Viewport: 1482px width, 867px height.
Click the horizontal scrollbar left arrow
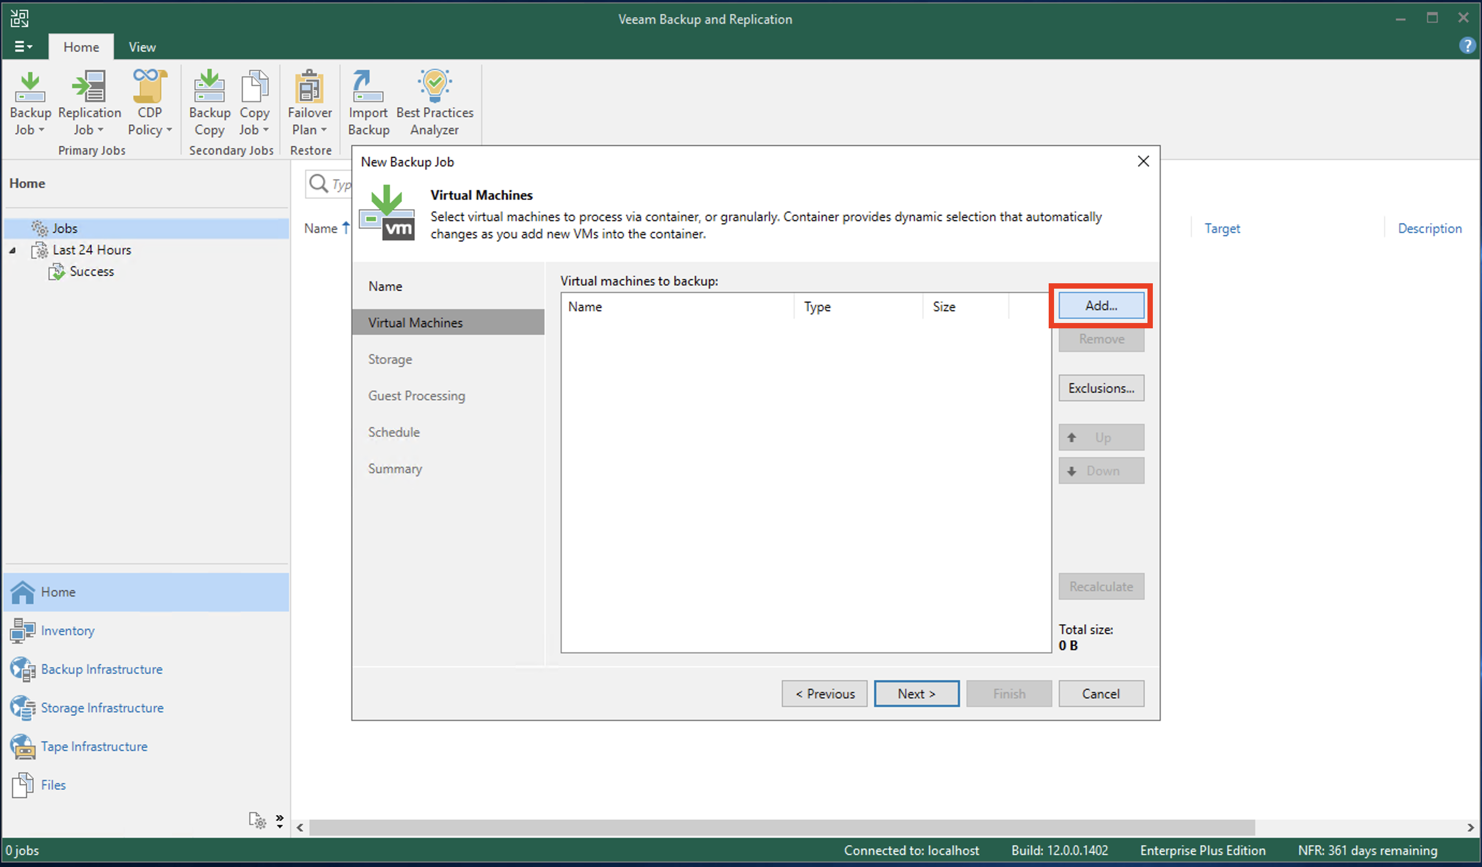pos(300,828)
